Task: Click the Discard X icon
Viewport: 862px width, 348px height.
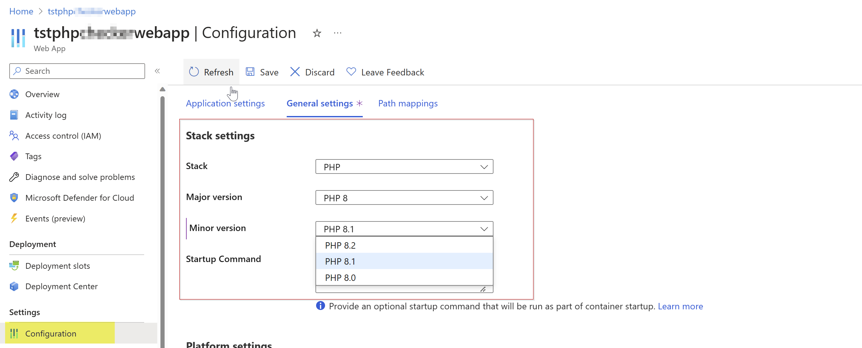Action: tap(294, 72)
